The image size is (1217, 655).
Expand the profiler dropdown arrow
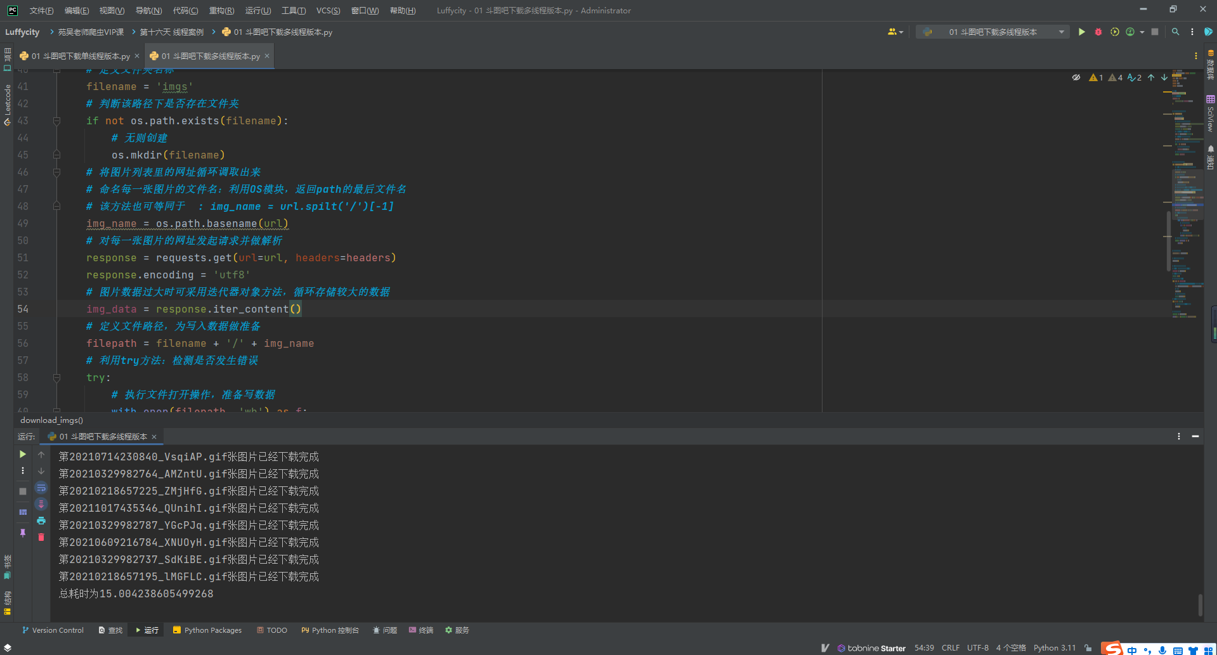click(1142, 32)
